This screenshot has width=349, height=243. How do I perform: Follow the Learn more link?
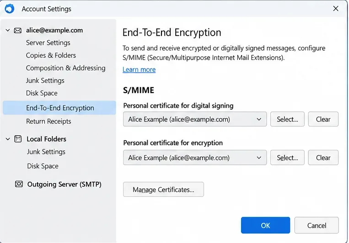coord(139,69)
